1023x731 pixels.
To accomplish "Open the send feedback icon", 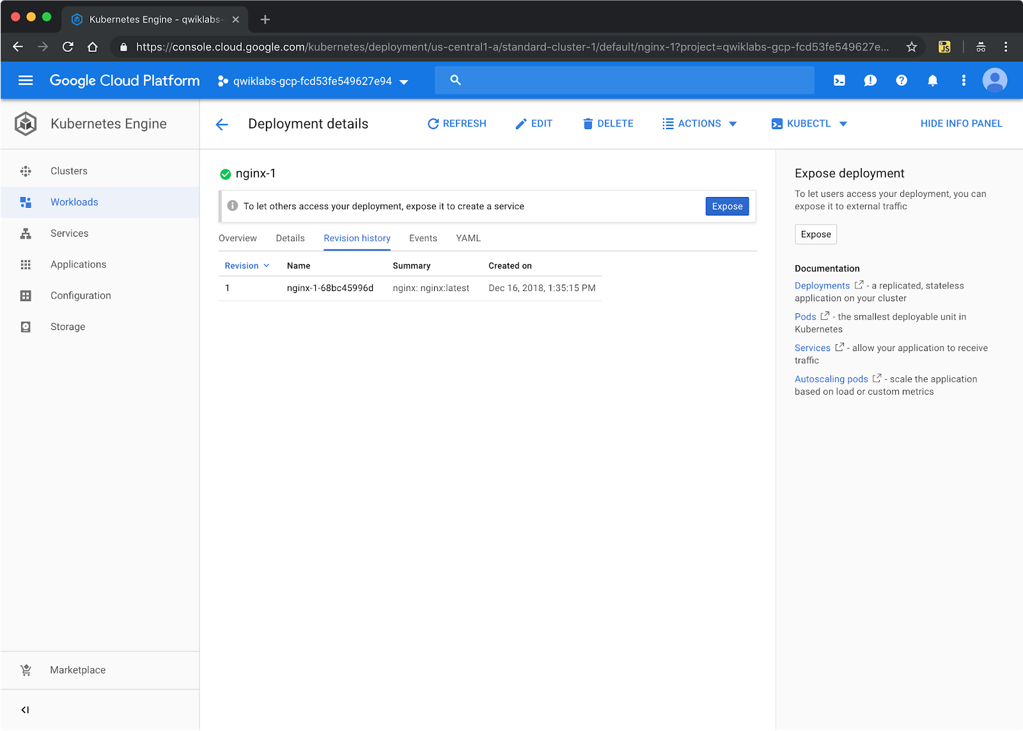I will pyautogui.click(x=870, y=81).
